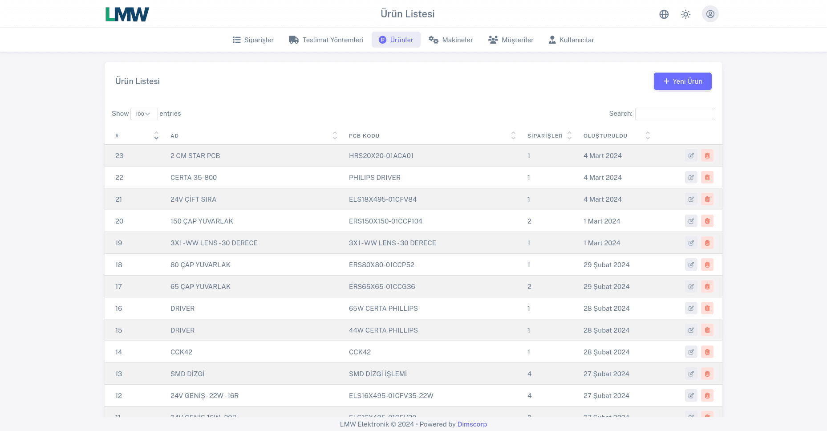Edit the 2 CM STAR PCB product
Screen dimensions: 827x431
pos(691,156)
